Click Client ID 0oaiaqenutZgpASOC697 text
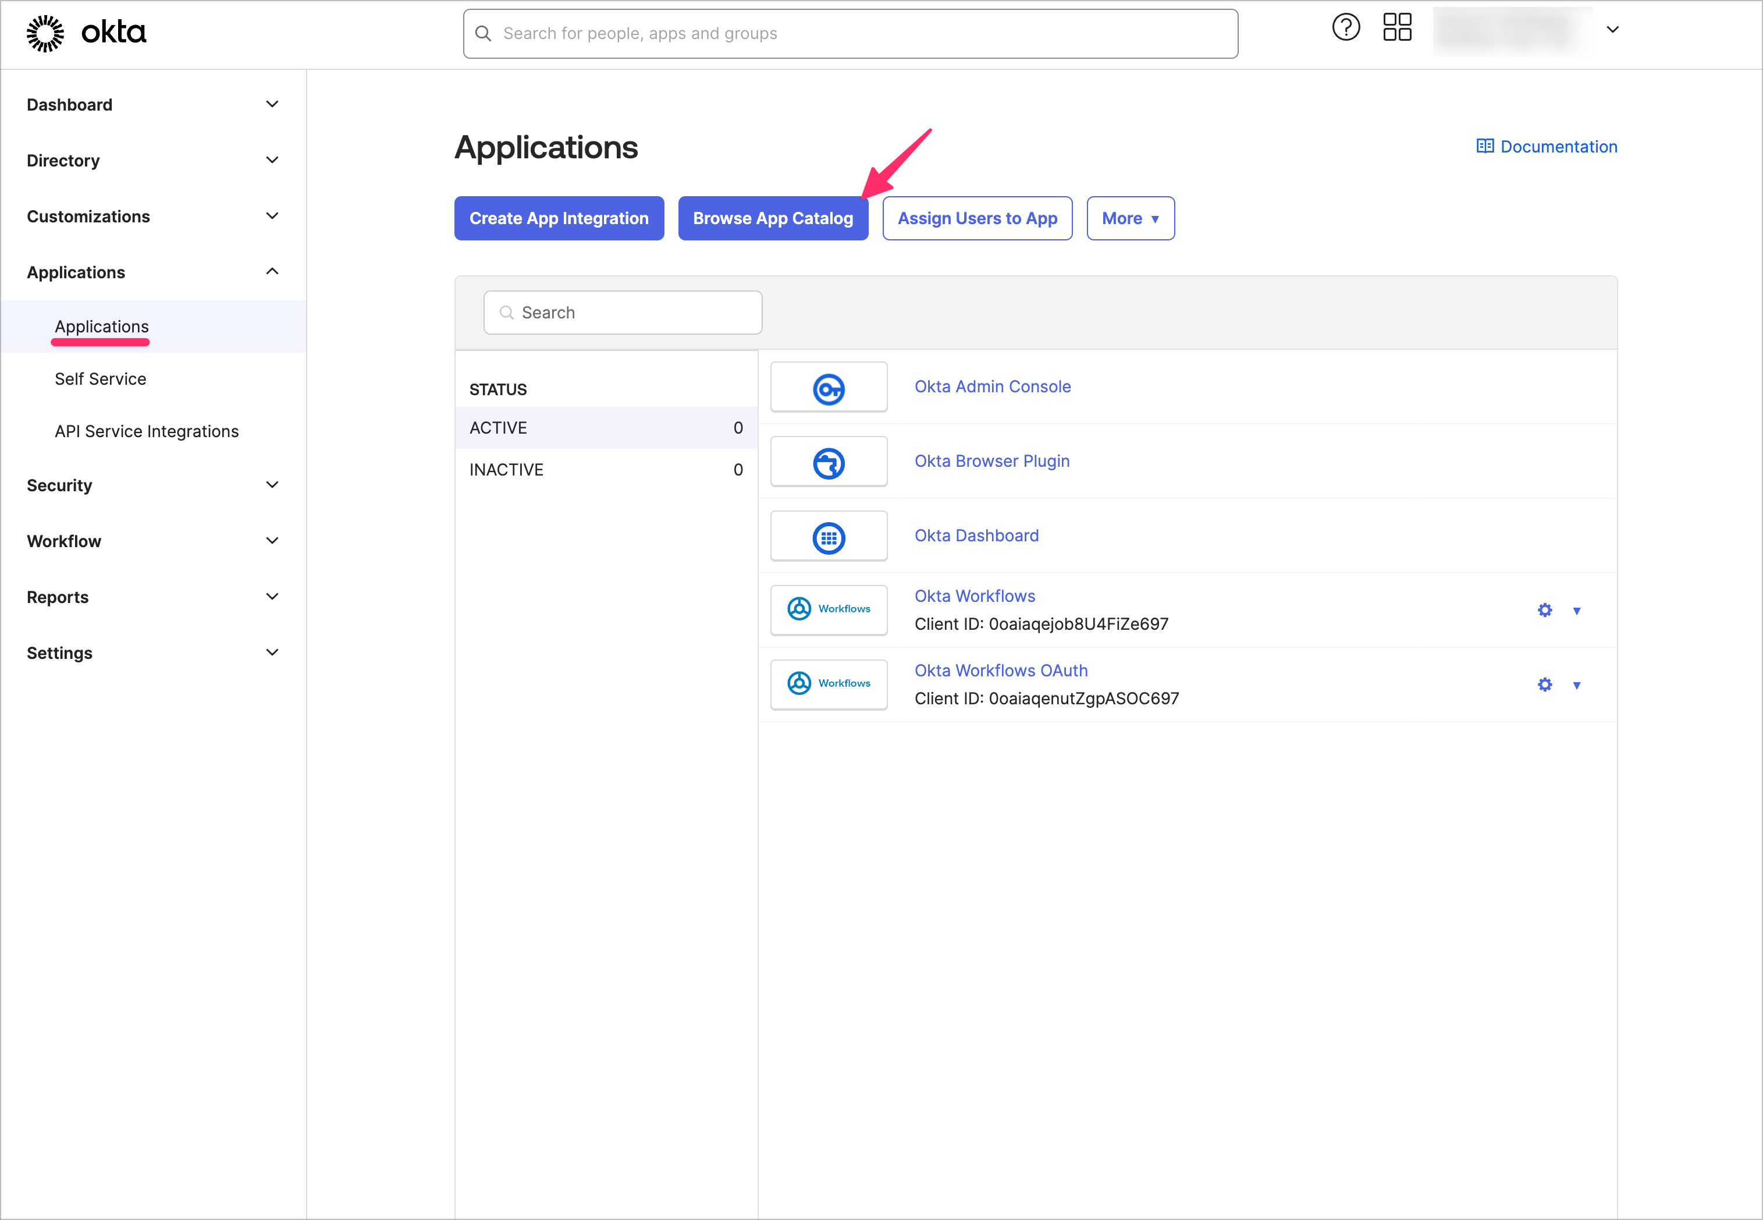The image size is (1763, 1220). tap(1047, 698)
